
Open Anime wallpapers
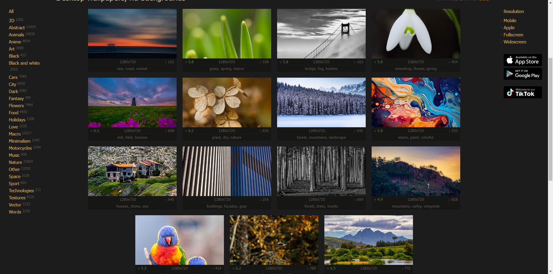pos(15,42)
